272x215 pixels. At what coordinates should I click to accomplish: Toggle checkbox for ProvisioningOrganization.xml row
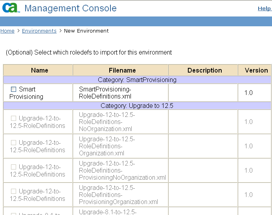pos(14,191)
